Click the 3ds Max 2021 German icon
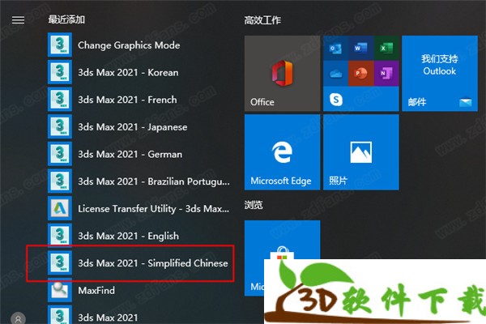Screen dimensions: 486x324 (60, 154)
